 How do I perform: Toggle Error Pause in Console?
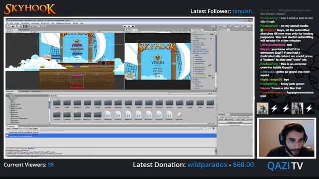33,128
